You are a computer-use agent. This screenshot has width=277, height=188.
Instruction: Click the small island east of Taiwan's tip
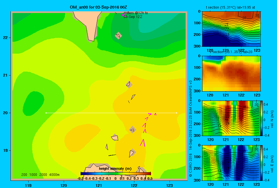coord(118,36)
